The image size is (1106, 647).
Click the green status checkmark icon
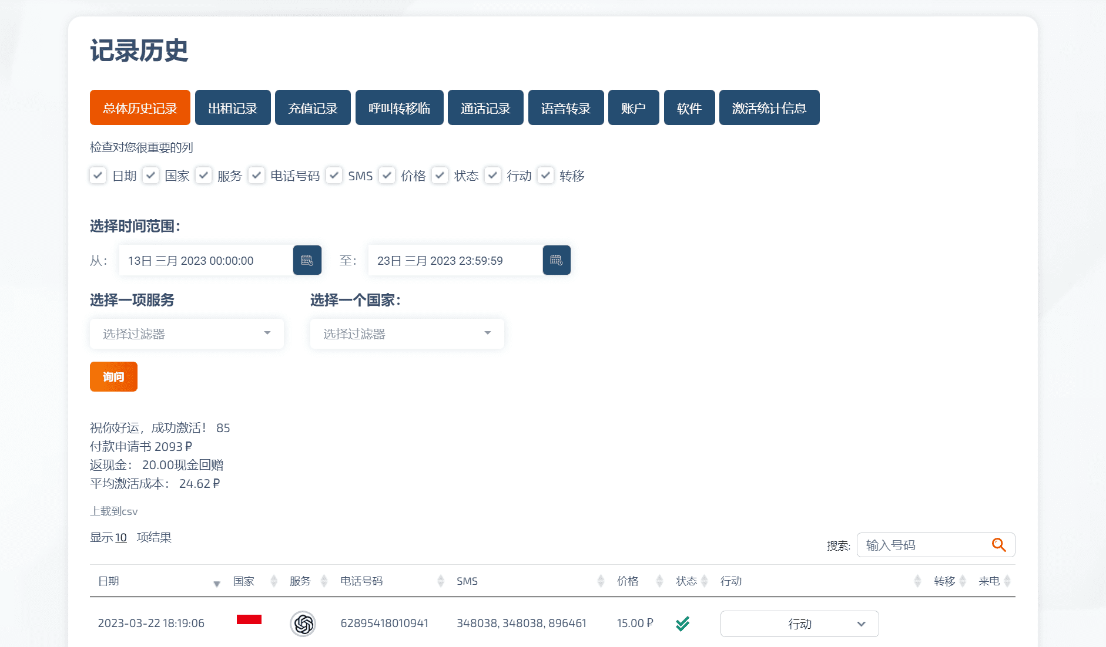682,624
